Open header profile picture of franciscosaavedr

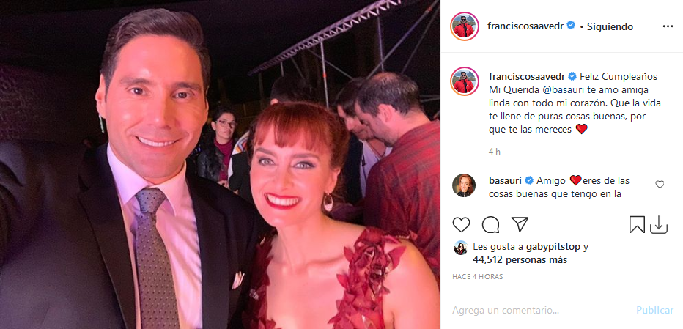465,26
